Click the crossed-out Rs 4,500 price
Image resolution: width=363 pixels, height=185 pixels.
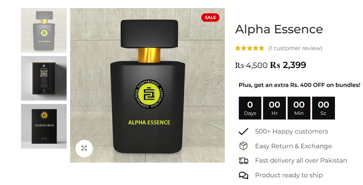pos(251,65)
